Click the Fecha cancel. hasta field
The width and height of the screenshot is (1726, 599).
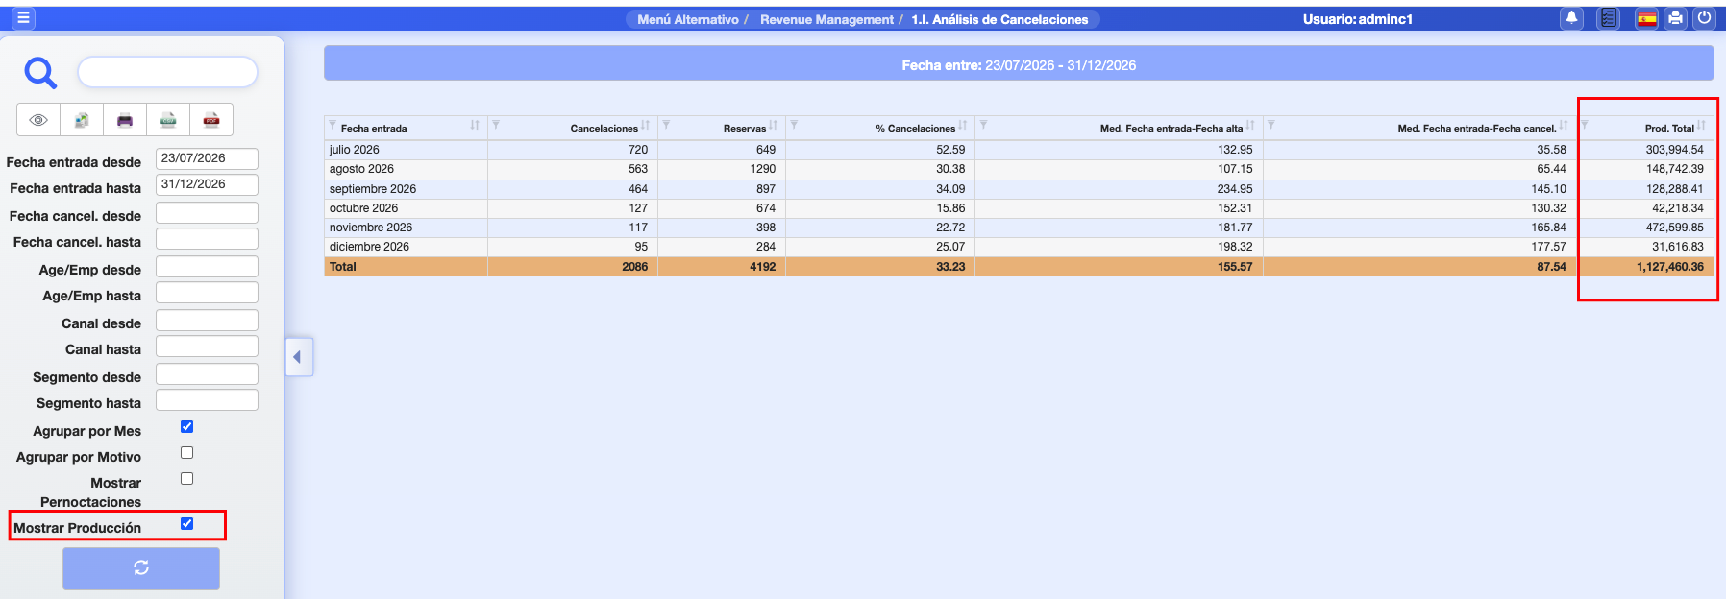pyautogui.click(x=207, y=238)
